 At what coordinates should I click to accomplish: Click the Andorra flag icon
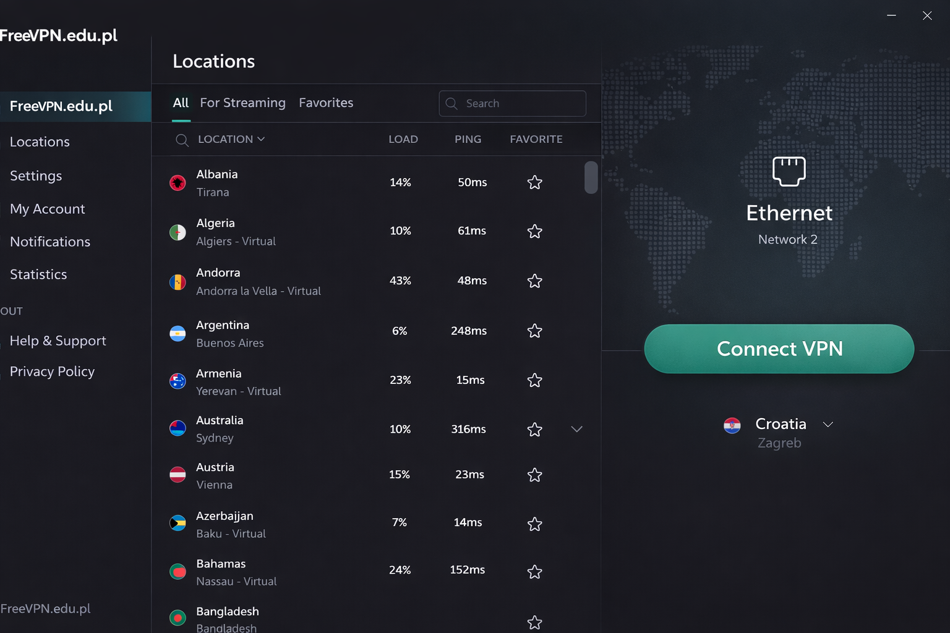[x=178, y=282]
